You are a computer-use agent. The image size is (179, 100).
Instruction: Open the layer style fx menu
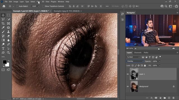click(x=152, y=98)
